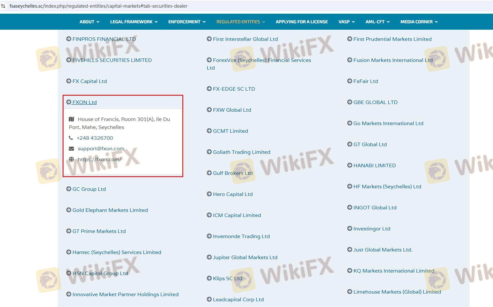
Task: Open Hantec (Seychelles) Services Limited entry
Action: coord(114,252)
